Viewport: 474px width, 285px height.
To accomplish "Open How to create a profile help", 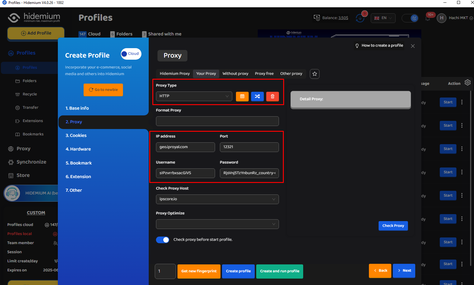I will [379, 45].
